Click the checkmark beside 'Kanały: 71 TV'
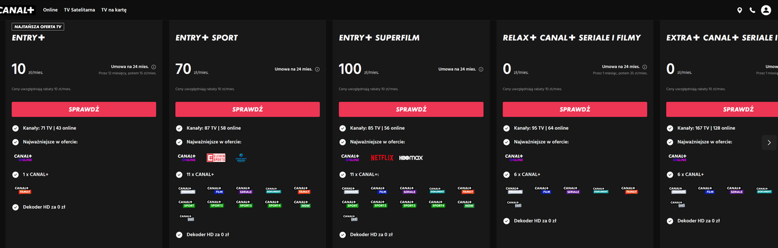The height and width of the screenshot is (248, 778). tap(15, 128)
